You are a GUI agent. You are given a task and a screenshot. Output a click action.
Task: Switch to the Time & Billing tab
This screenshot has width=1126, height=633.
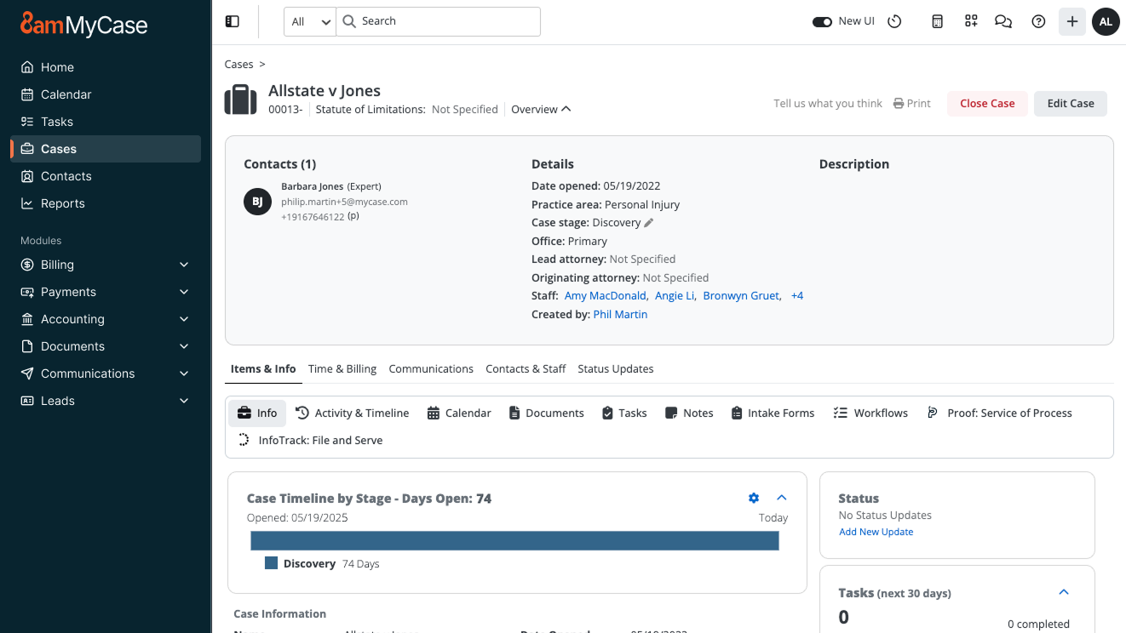[x=342, y=368]
